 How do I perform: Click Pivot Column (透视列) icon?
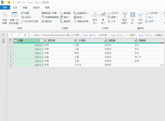coord(61,21)
